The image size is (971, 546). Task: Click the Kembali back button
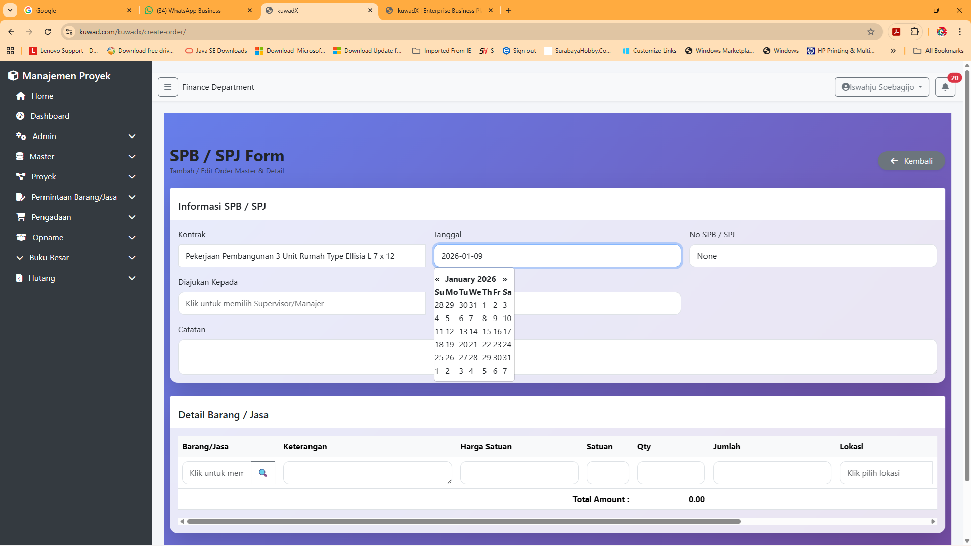911,161
